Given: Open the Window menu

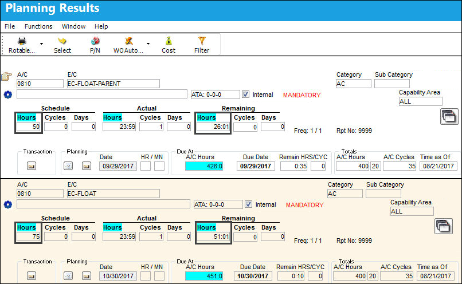Looking at the screenshot, I should click(74, 26).
